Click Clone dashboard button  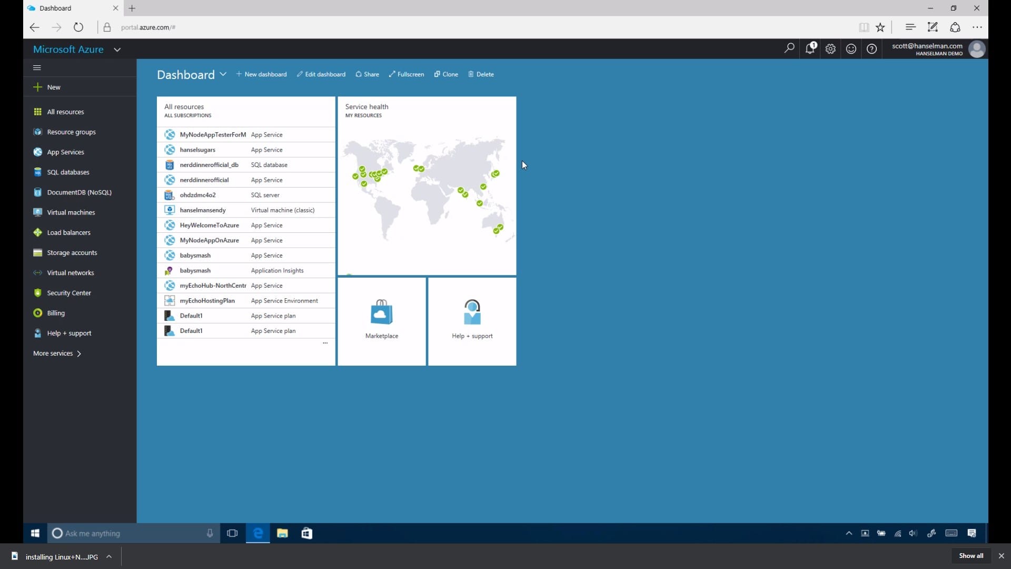tap(448, 74)
